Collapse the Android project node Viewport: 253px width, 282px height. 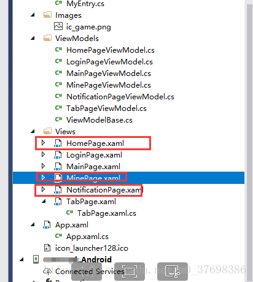[21, 260]
